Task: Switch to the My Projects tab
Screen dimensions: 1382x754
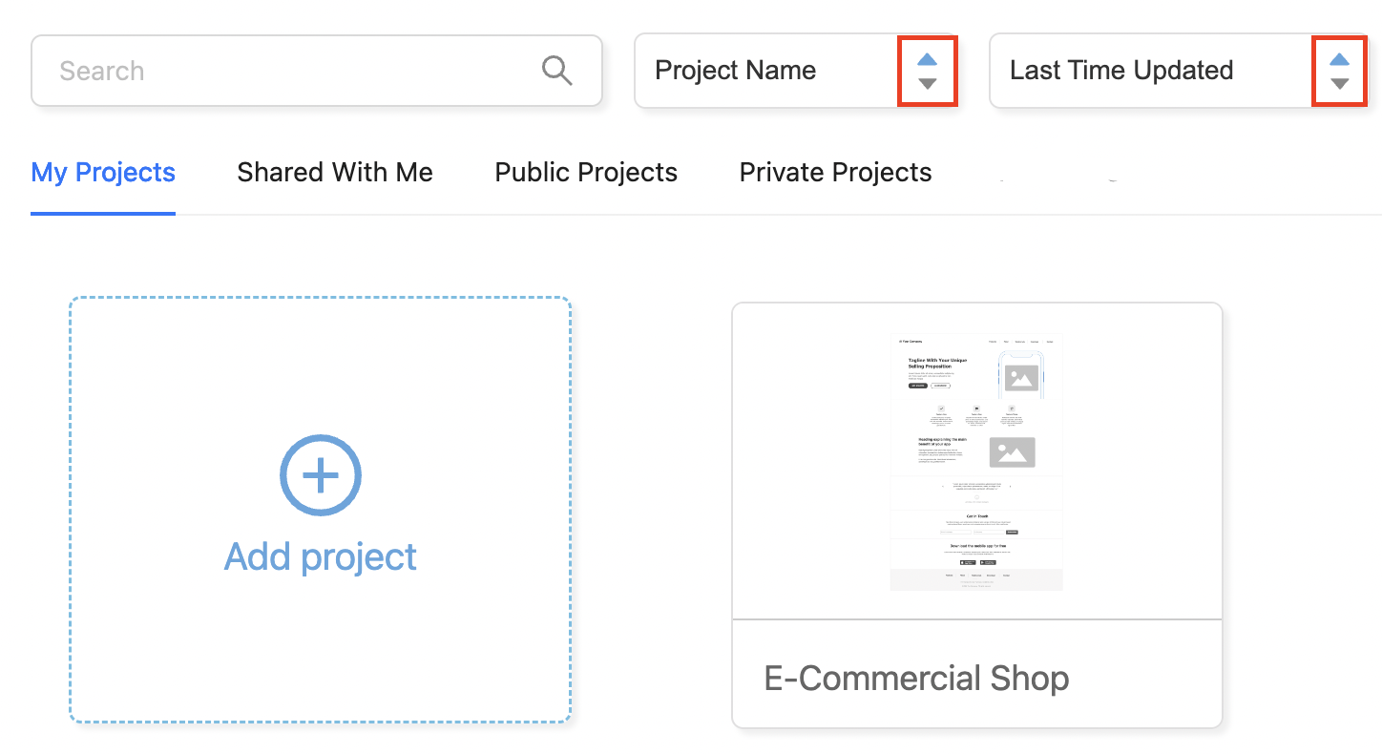Action: [x=103, y=173]
